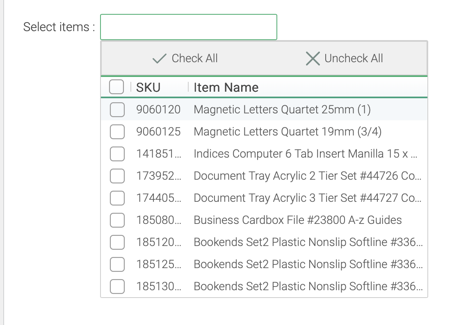Click the Business Cardbox File #23800 item name
The width and height of the screenshot is (452, 325).
[297, 220]
